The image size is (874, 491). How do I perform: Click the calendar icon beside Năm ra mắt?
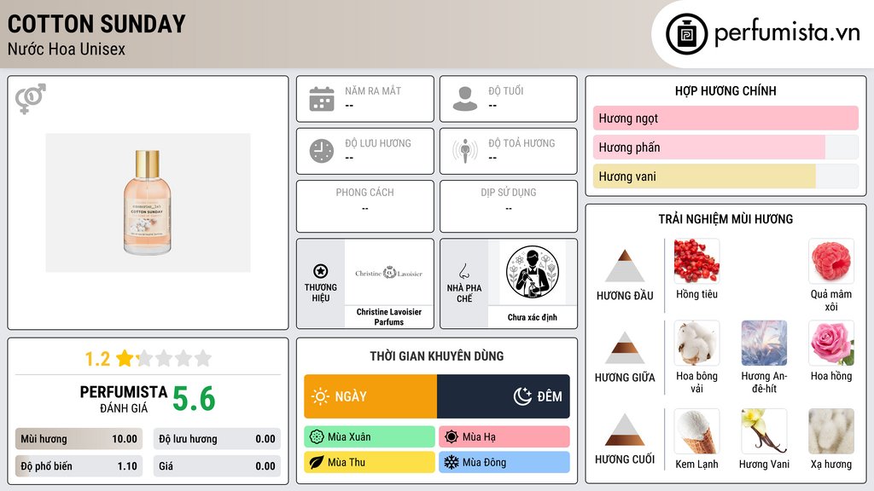click(322, 99)
